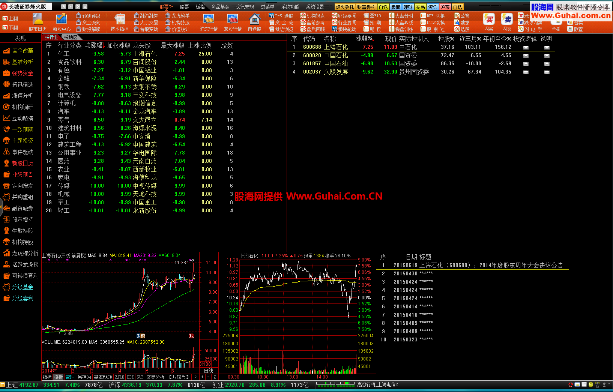Open 股东增持 in the sidebar
Screen dimensions: 613x392
[18, 219]
